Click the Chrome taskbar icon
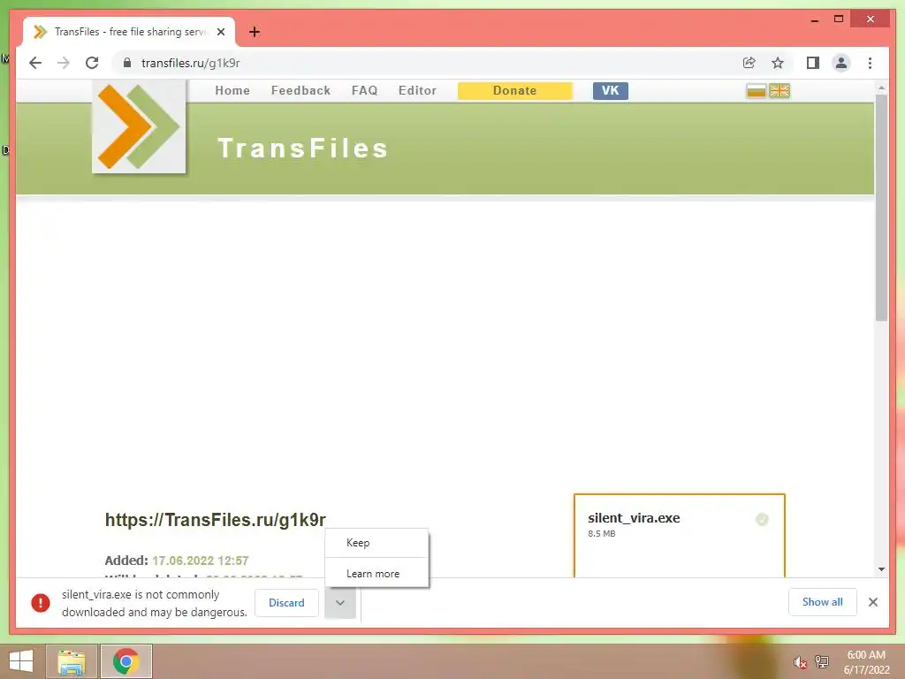Image resolution: width=905 pixels, height=679 pixels. coord(126,661)
